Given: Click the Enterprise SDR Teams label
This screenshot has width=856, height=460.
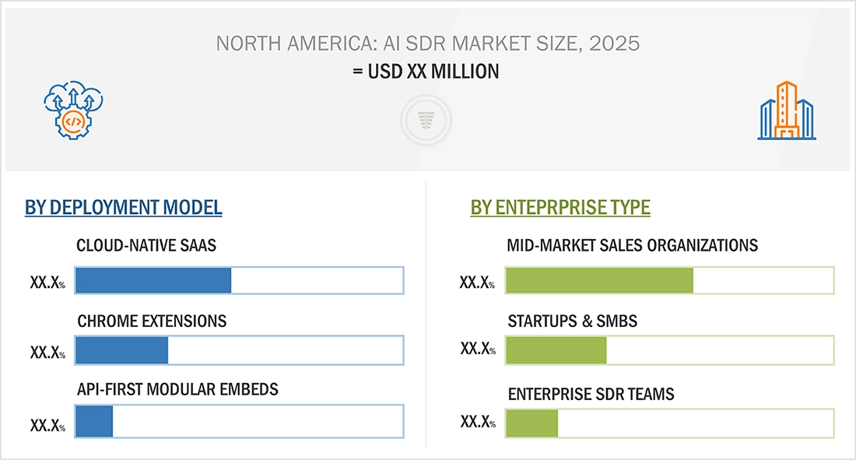Looking at the screenshot, I should tap(591, 394).
